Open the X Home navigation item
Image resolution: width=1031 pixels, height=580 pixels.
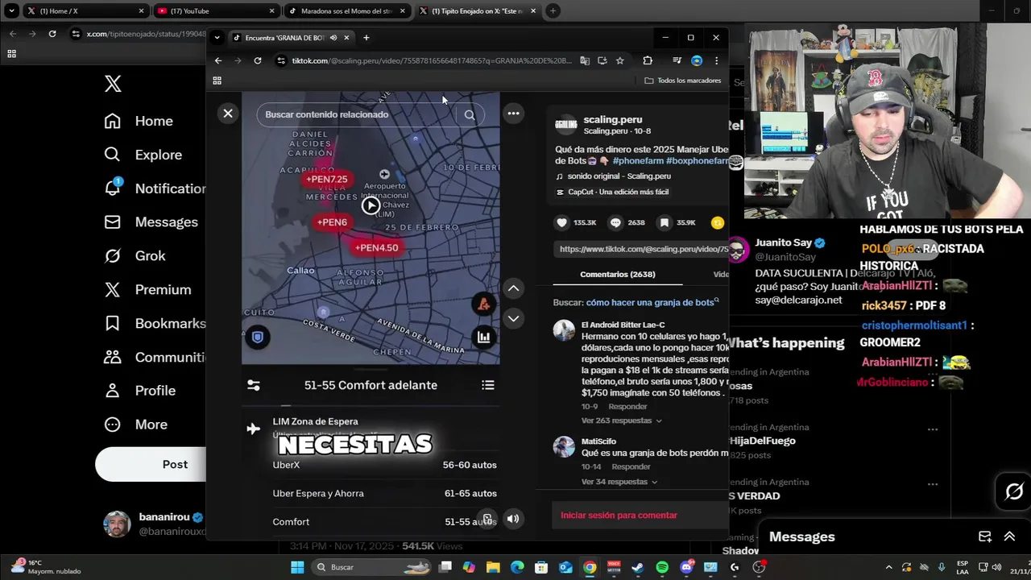139,121
